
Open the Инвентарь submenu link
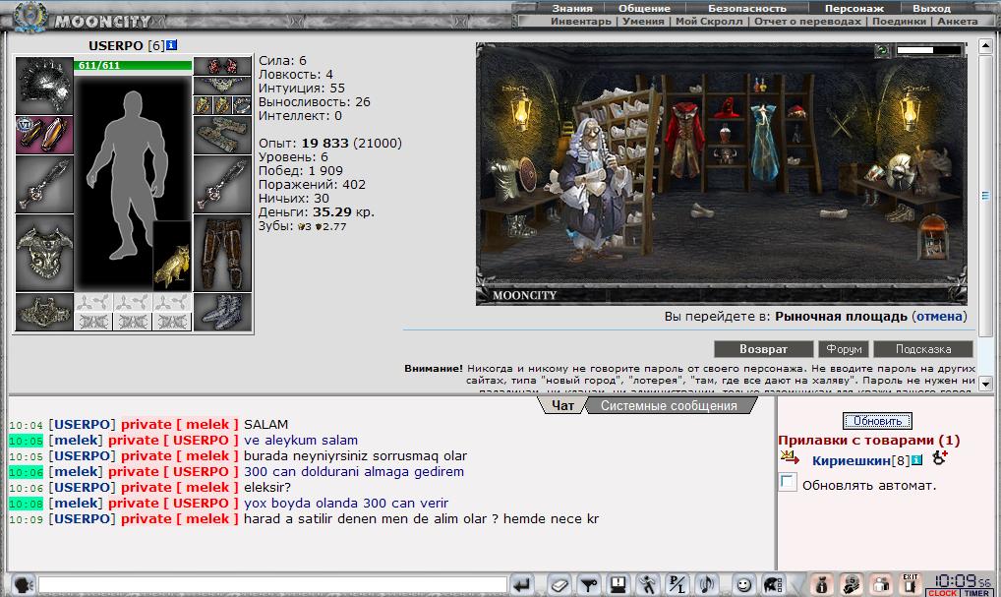tap(581, 21)
